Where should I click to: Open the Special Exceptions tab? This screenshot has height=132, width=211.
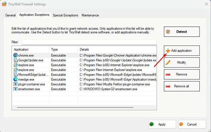click(65, 15)
